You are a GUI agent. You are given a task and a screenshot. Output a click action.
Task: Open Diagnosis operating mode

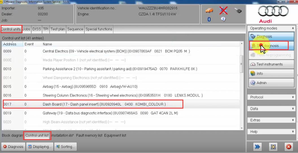tap(271, 36)
